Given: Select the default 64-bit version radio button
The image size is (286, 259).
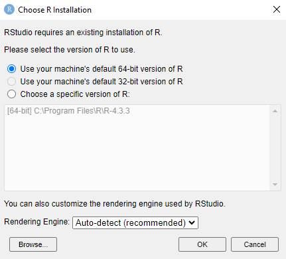Looking at the screenshot, I should 11,69.
